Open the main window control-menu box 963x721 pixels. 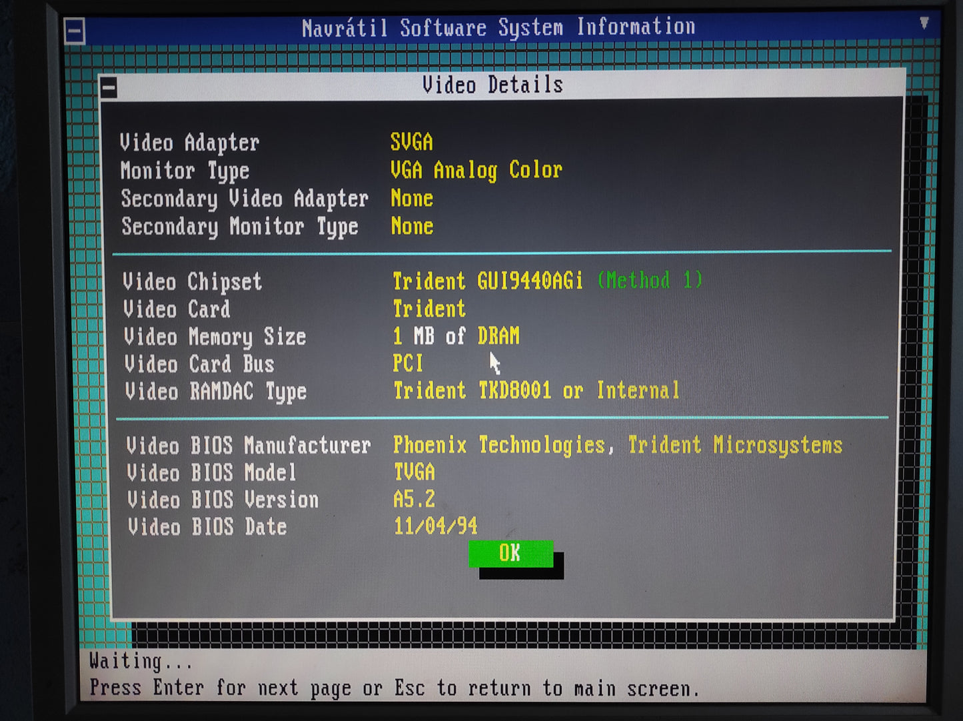click(75, 31)
